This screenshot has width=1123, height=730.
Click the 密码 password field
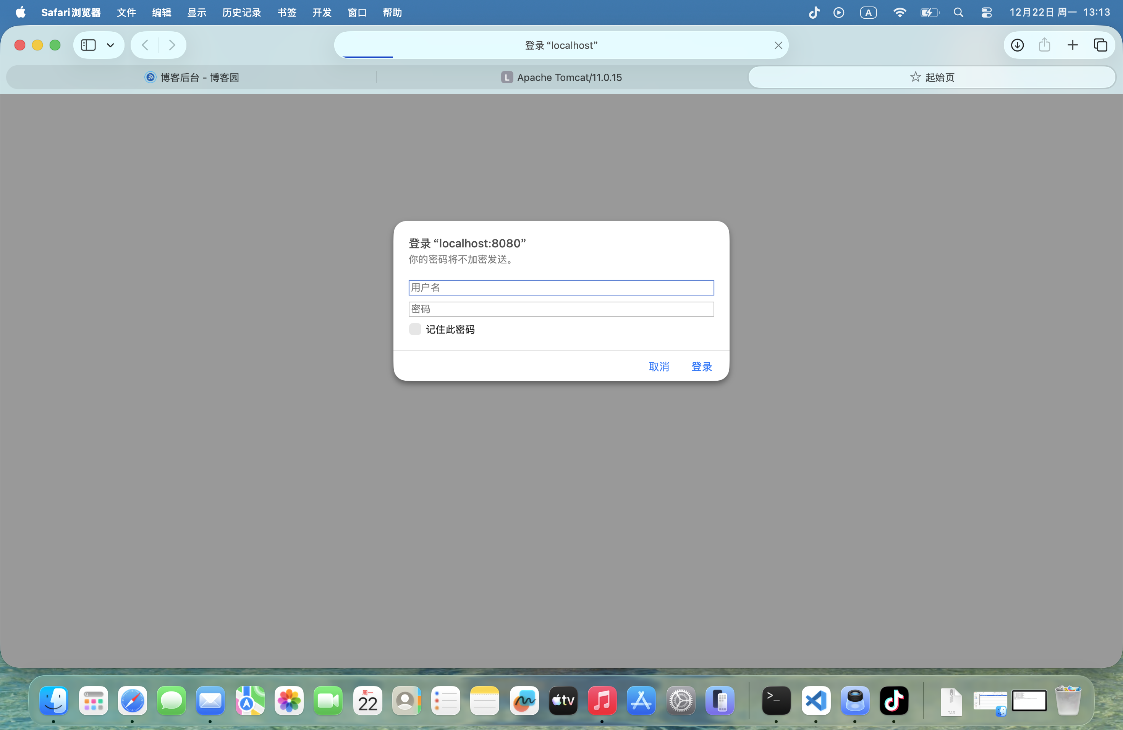(561, 309)
